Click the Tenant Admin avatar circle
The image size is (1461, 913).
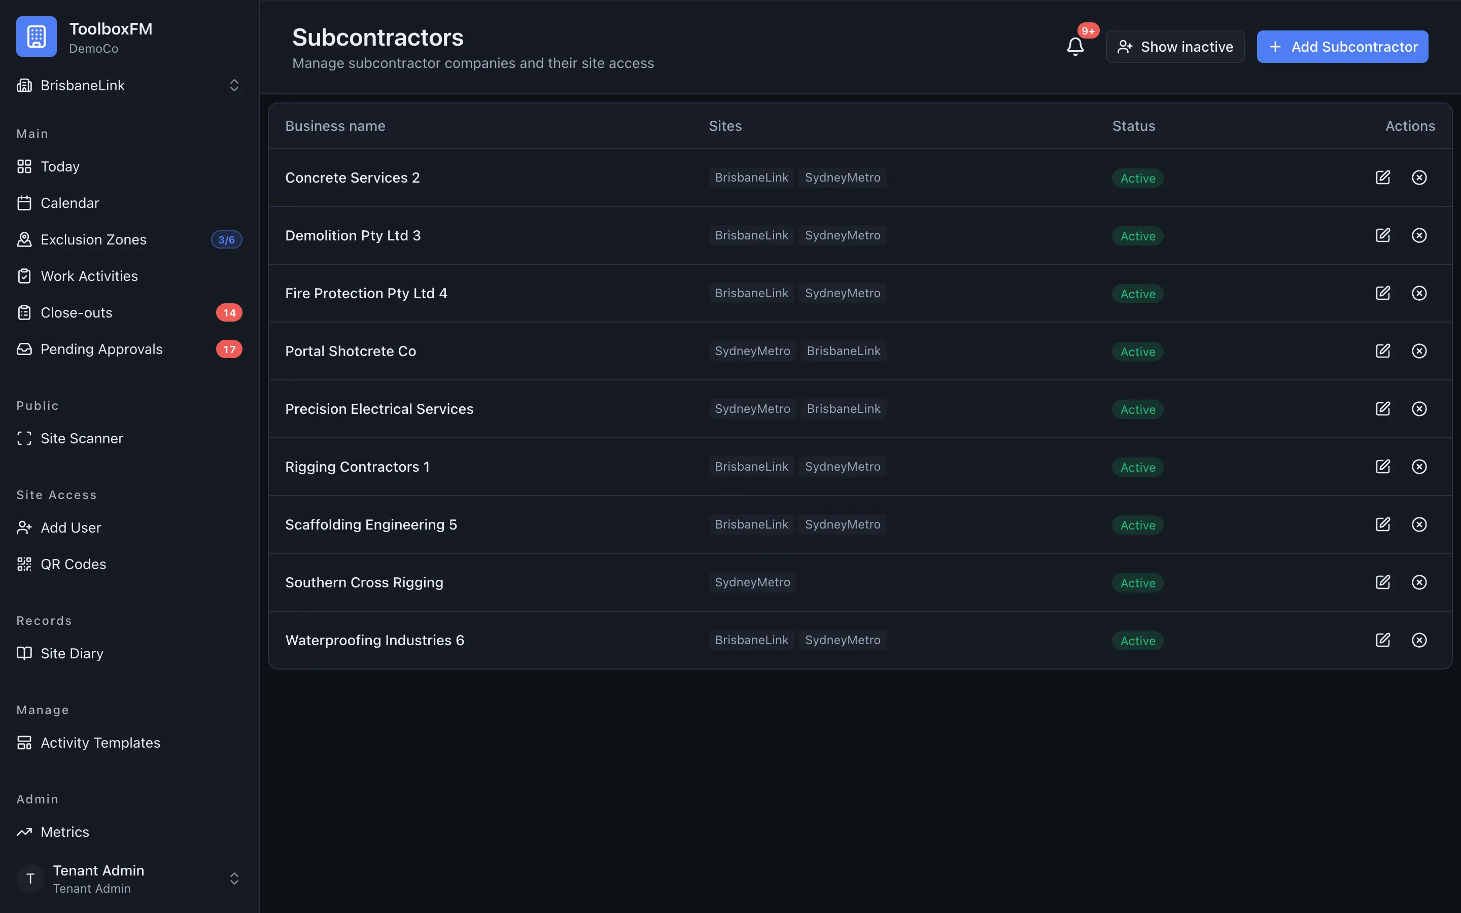[x=30, y=879]
